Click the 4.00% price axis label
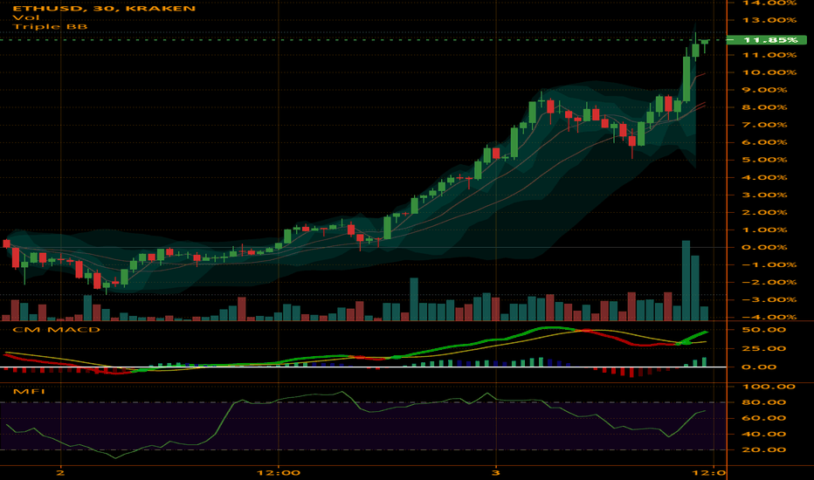 [764, 177]
